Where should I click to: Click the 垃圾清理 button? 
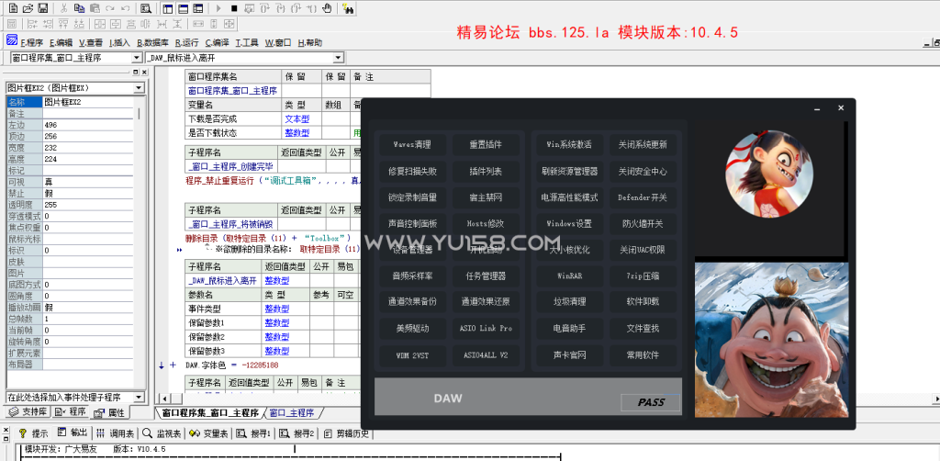pyautogui.click(x=569, y=302)
